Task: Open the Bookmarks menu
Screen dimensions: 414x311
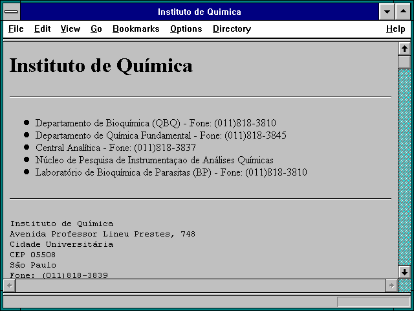Action: (x=136, y=29)
